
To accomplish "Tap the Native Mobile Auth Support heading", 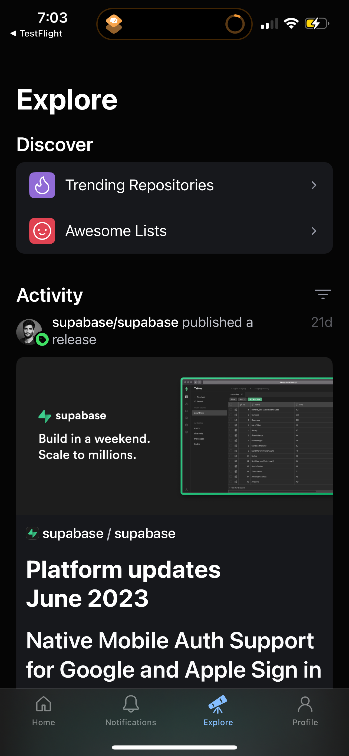I will (174, 655).
